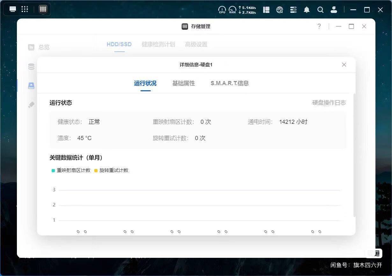Click the RAM usage monitor icon
This screenshot has width=392, height=276.
click(x=232, y=10)
